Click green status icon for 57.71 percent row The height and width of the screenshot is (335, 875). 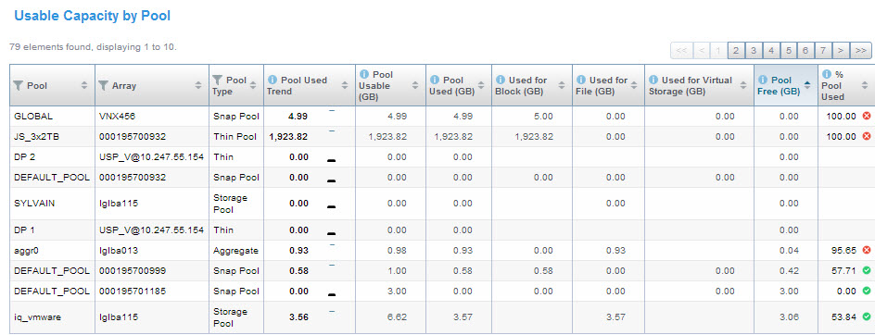point(866,270)
